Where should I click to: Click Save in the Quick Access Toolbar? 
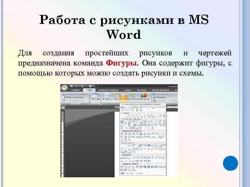click(72, 86)
